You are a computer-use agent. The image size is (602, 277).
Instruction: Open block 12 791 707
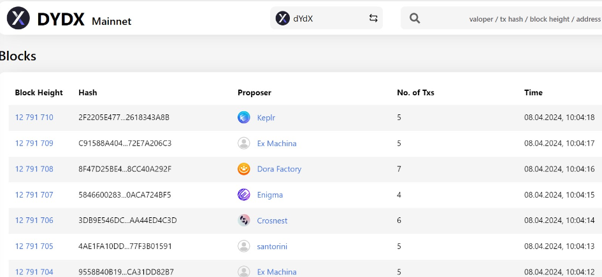click(x=34, y=194)
